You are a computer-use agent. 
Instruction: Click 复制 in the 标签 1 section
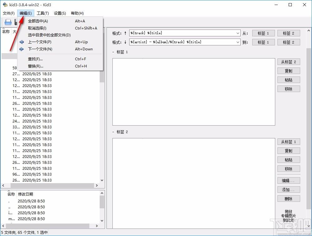point(289,71)
